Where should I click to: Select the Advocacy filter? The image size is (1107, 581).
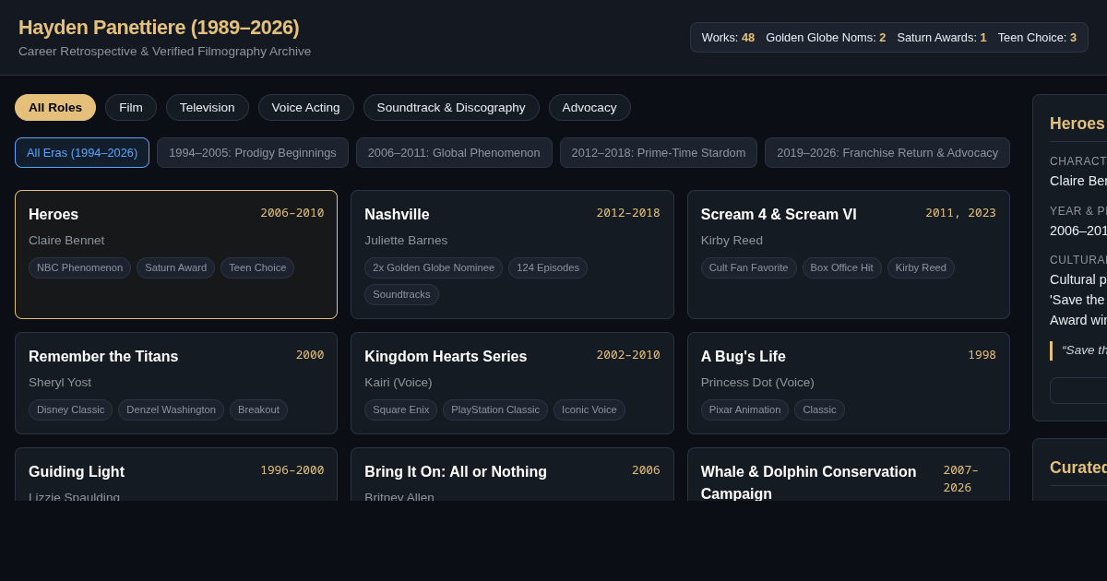pyautogui.click(x=589, y=108)
